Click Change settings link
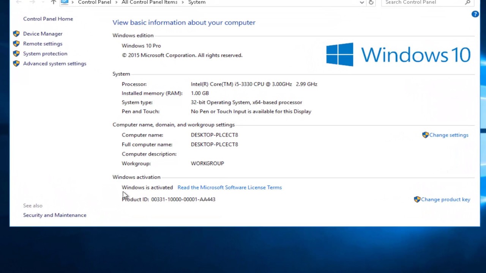 click(x=449, y=135)
